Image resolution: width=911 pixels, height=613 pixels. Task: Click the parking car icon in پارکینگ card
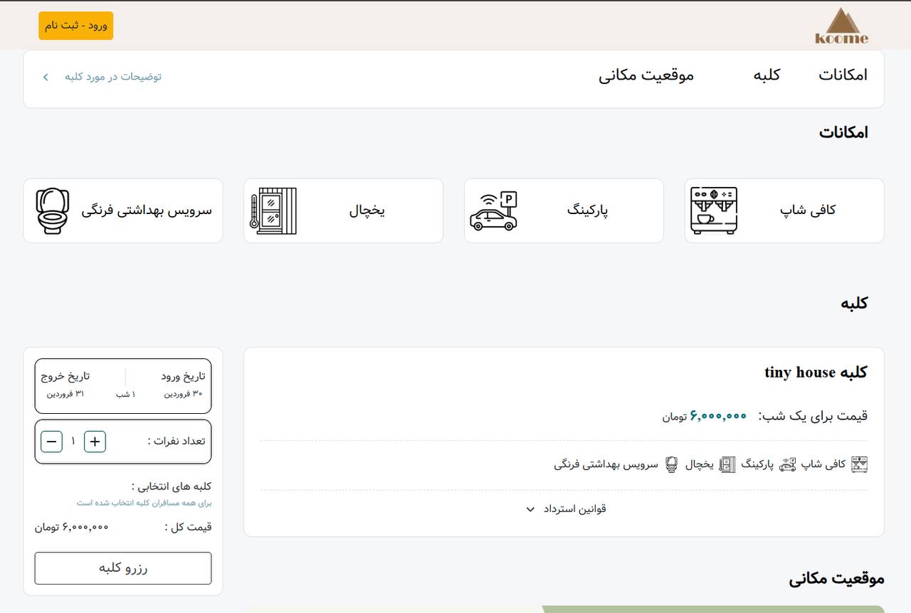(493, 211)
